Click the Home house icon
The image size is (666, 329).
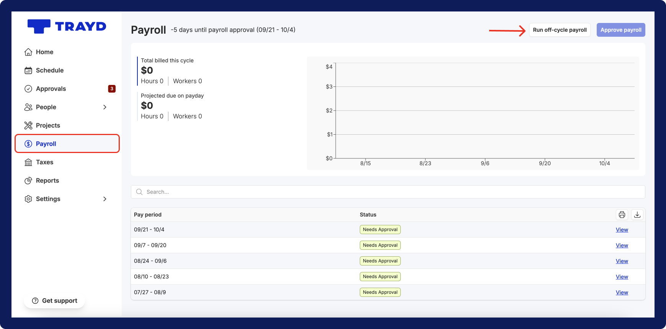(x=28, y=52)
